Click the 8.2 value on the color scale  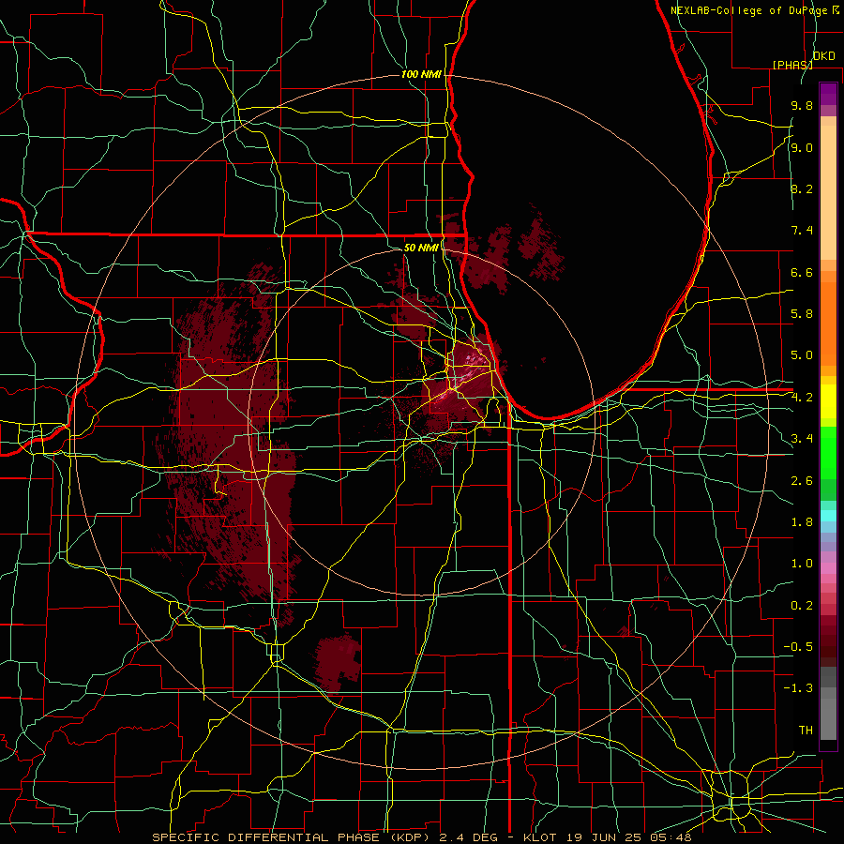[802, 188]
